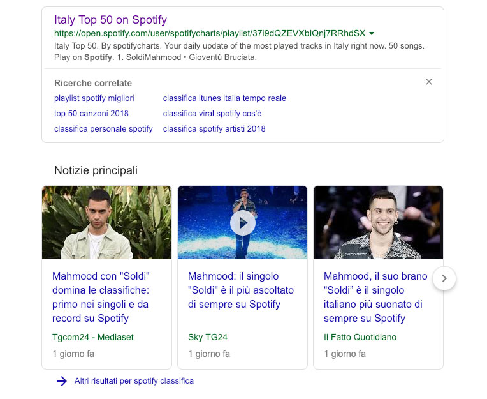Screen dimensions: 487x399
Task: Open the Italy Top 50 on Spotify result
Action: (x=110, y=20)
